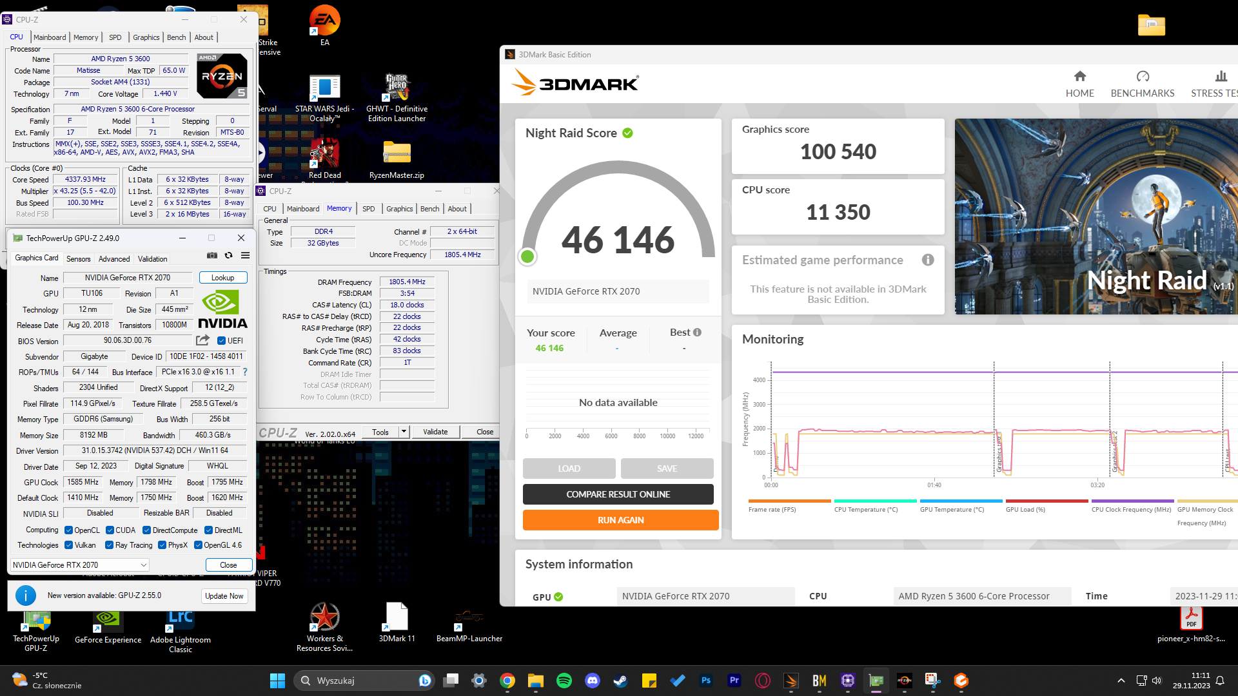
Task: Open GeForce Experience desktop shortcut
Action: coord(108,625)
